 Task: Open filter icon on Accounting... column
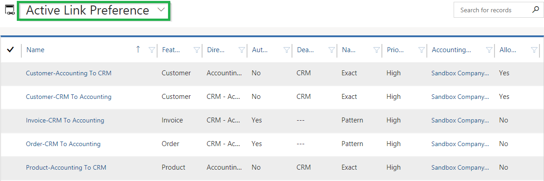coord(489,50)
